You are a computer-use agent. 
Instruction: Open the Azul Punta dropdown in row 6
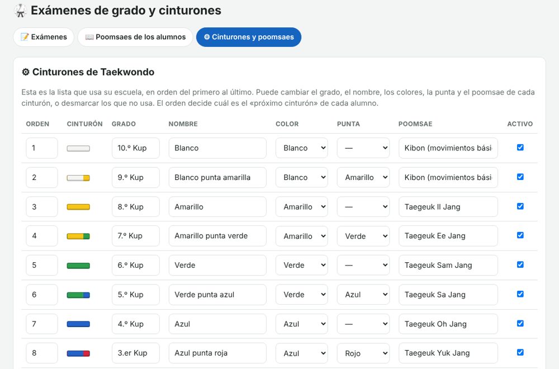[363, 295]
